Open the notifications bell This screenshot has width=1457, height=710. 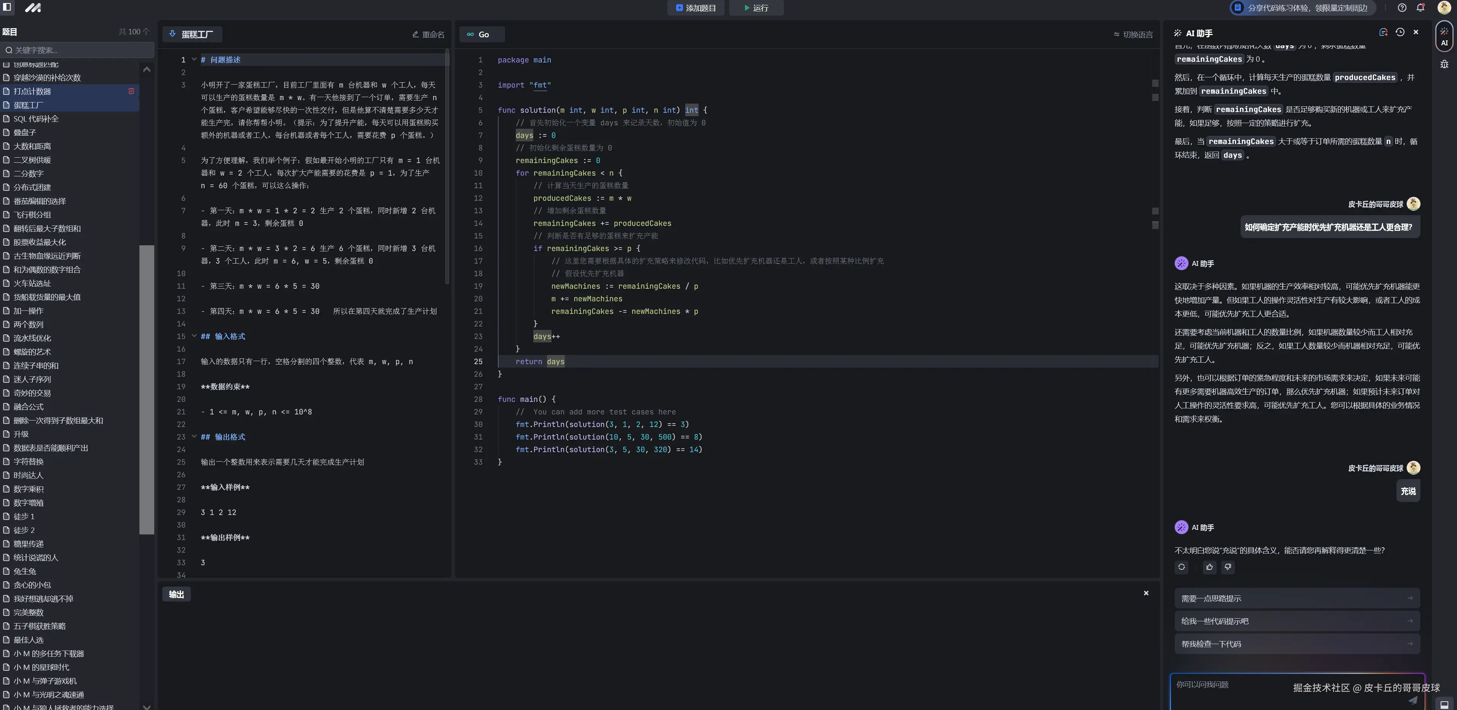(1420, 7)
